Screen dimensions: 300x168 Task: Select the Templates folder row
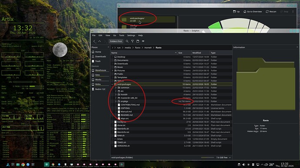pos(171,78)
